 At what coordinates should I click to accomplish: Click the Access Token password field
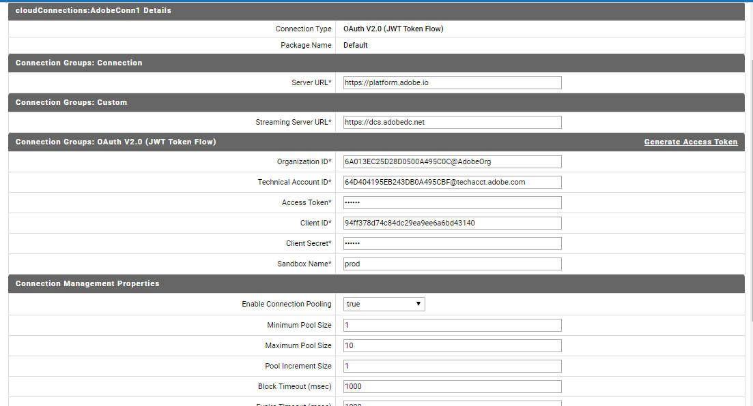[x=453, y=203]
